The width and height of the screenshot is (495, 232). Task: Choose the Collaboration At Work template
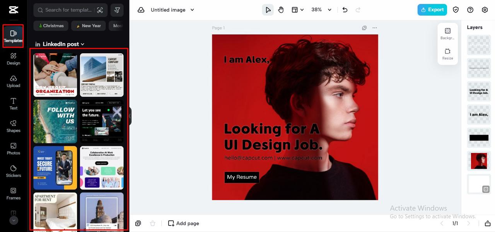pos(102,168)
